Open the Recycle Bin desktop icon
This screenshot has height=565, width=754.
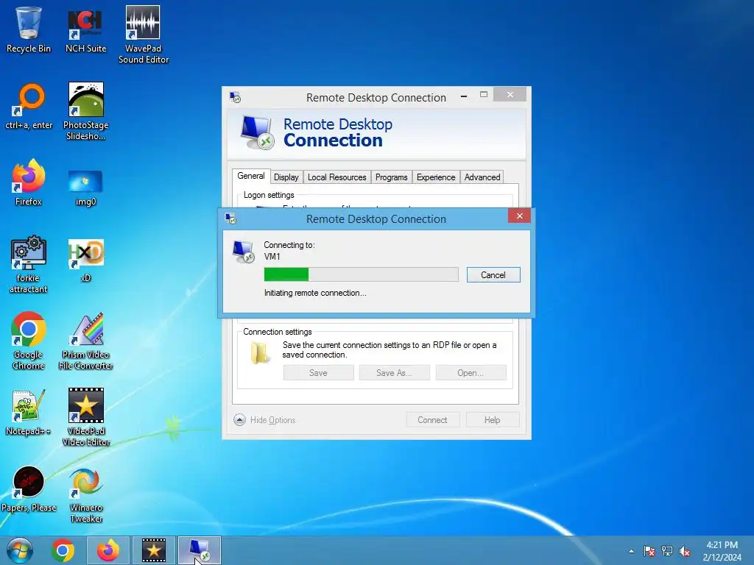29,29
